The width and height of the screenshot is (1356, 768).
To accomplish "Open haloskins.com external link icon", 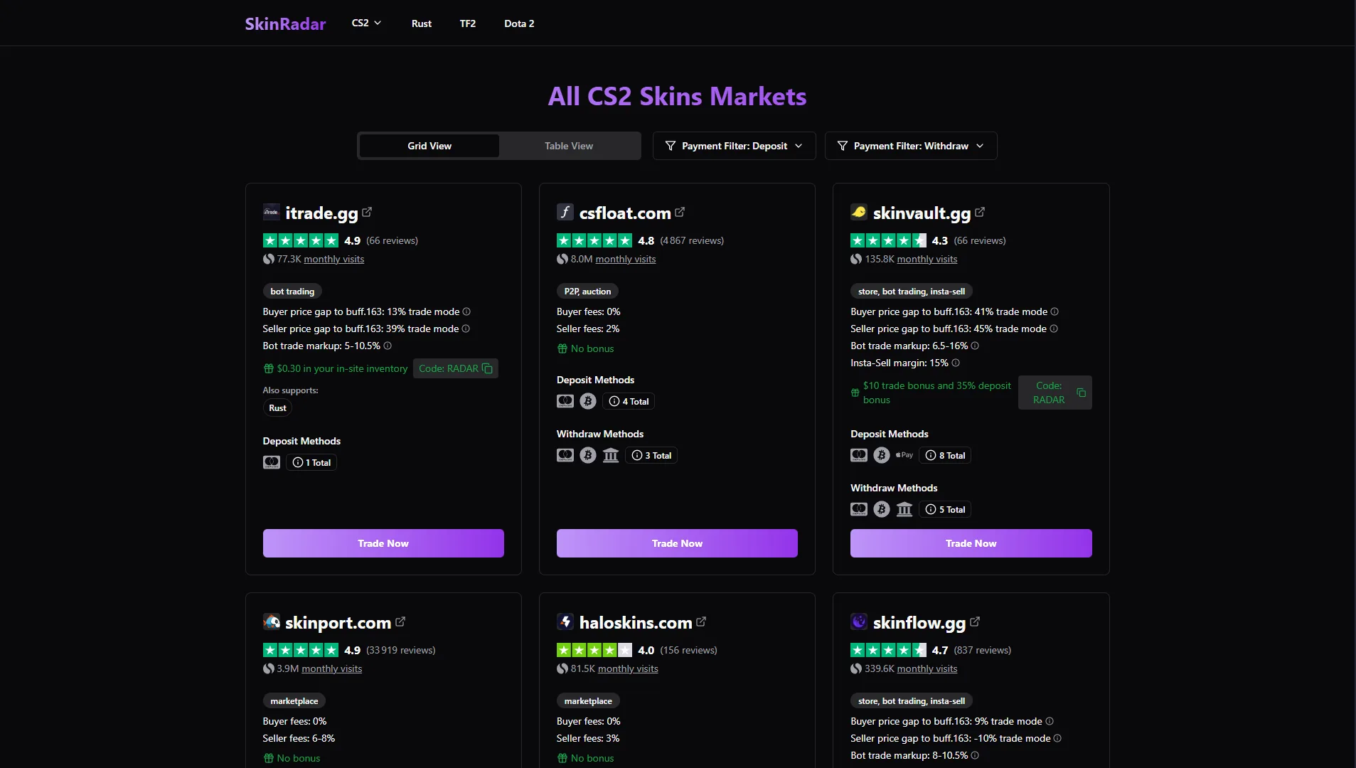I will (x=701, y=622).
